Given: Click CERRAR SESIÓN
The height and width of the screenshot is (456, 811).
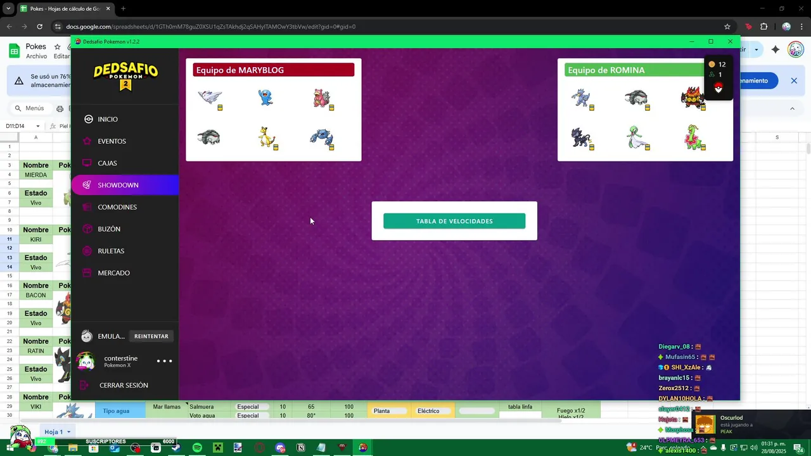Looking at the screenshot, I should pyautogui.click(x=124, y=385).
